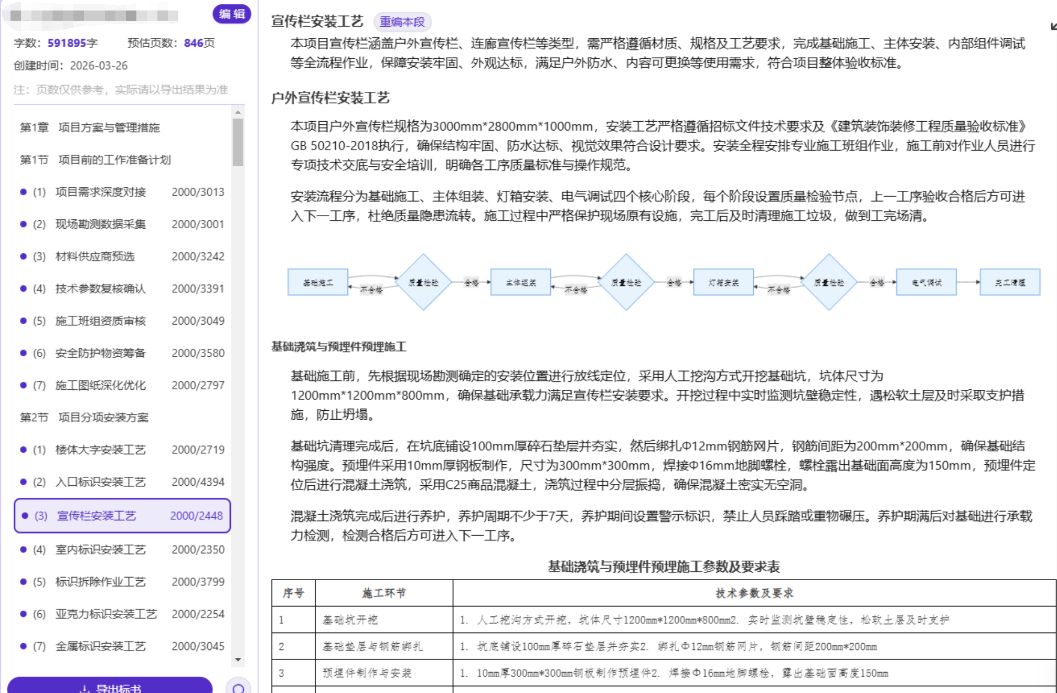
Task: Click the 重编本段 button beside the heading
Action: click(x=402, y=22)
